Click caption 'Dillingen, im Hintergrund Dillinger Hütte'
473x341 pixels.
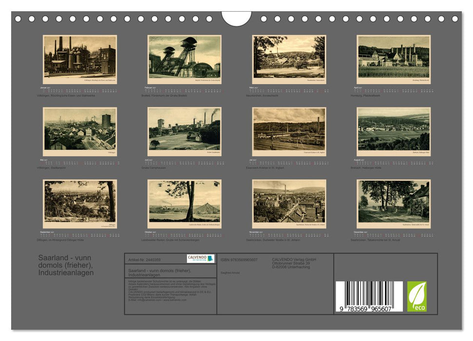coord(60,240)
